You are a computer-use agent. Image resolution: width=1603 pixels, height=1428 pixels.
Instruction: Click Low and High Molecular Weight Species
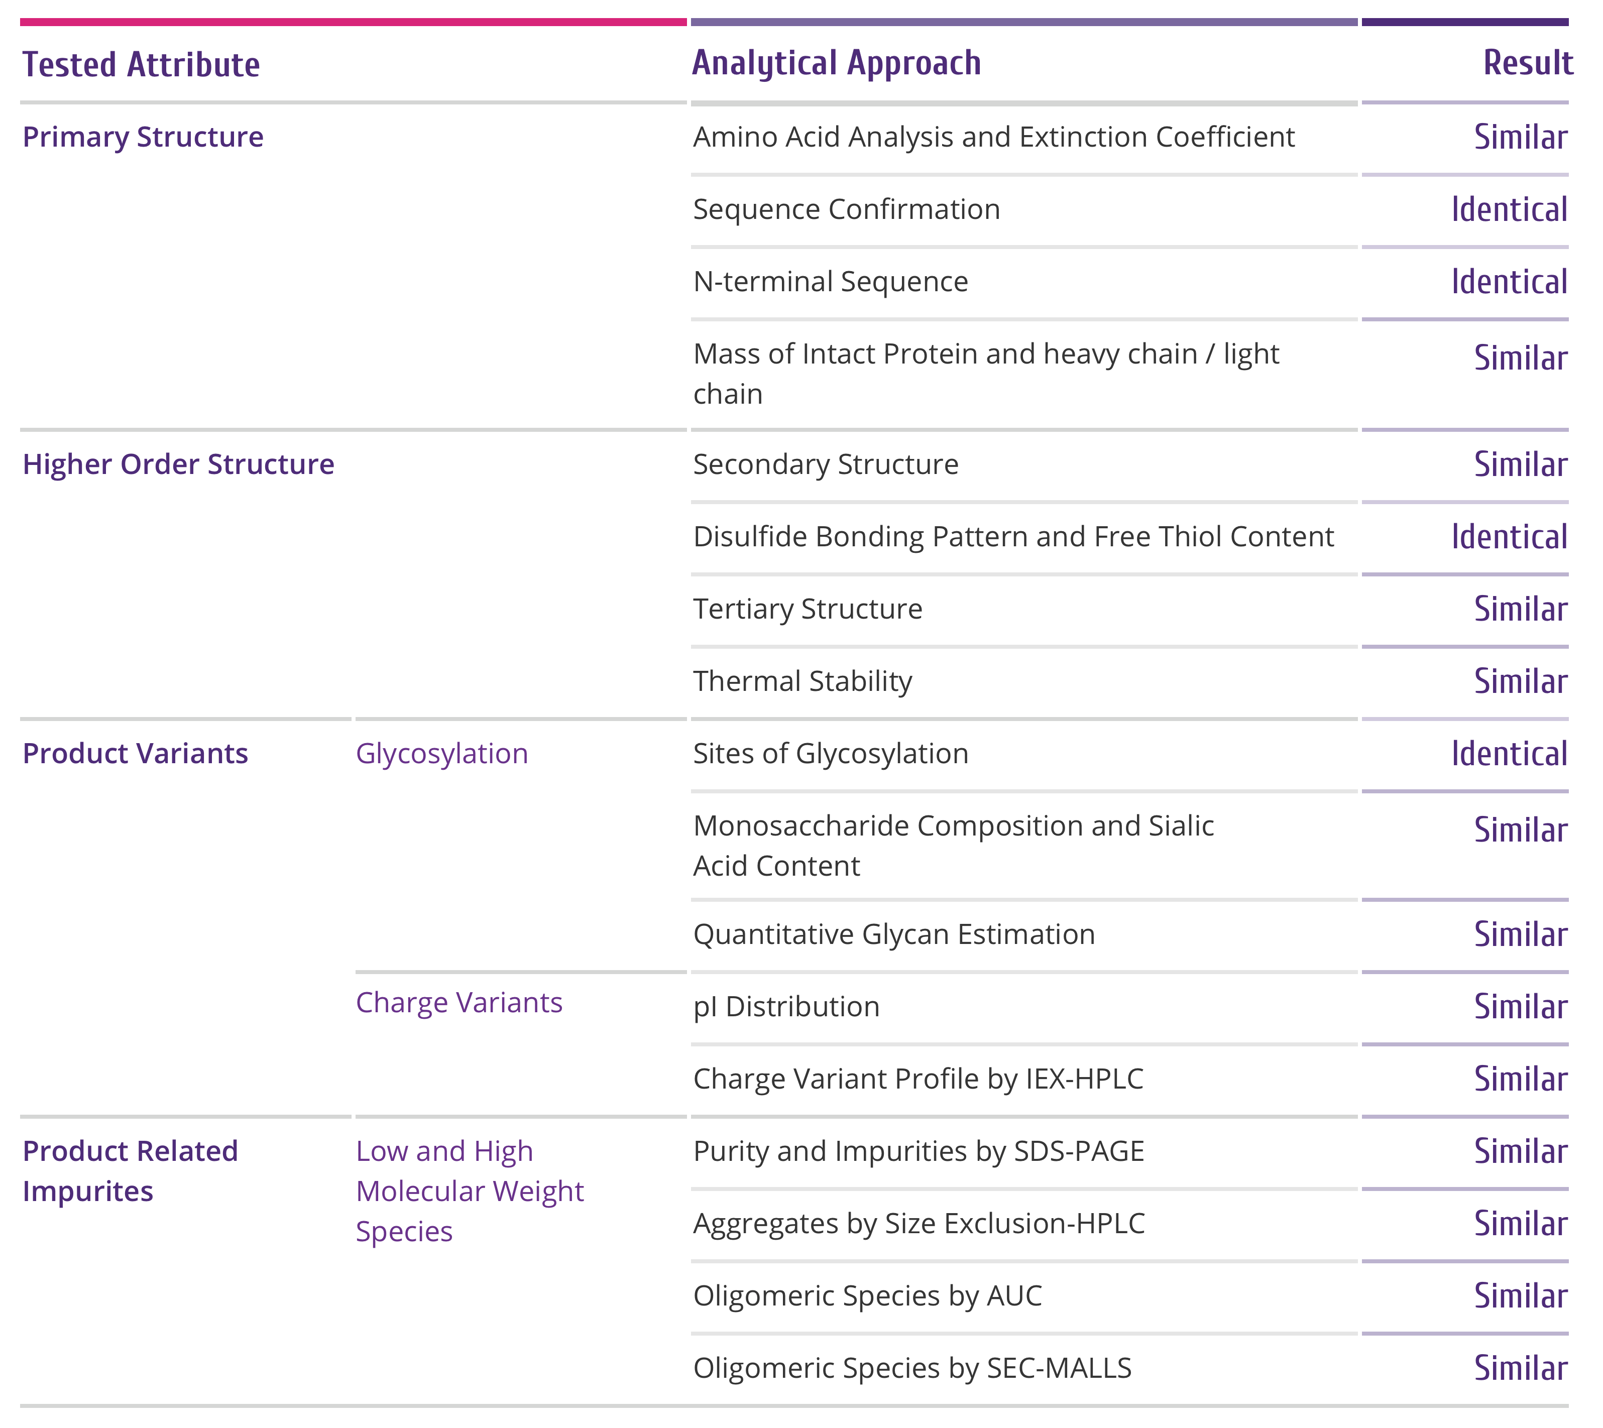click(x=469, y=1191)
